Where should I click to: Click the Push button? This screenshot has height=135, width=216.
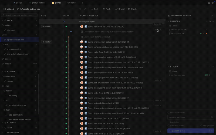[x=107, y=9]
